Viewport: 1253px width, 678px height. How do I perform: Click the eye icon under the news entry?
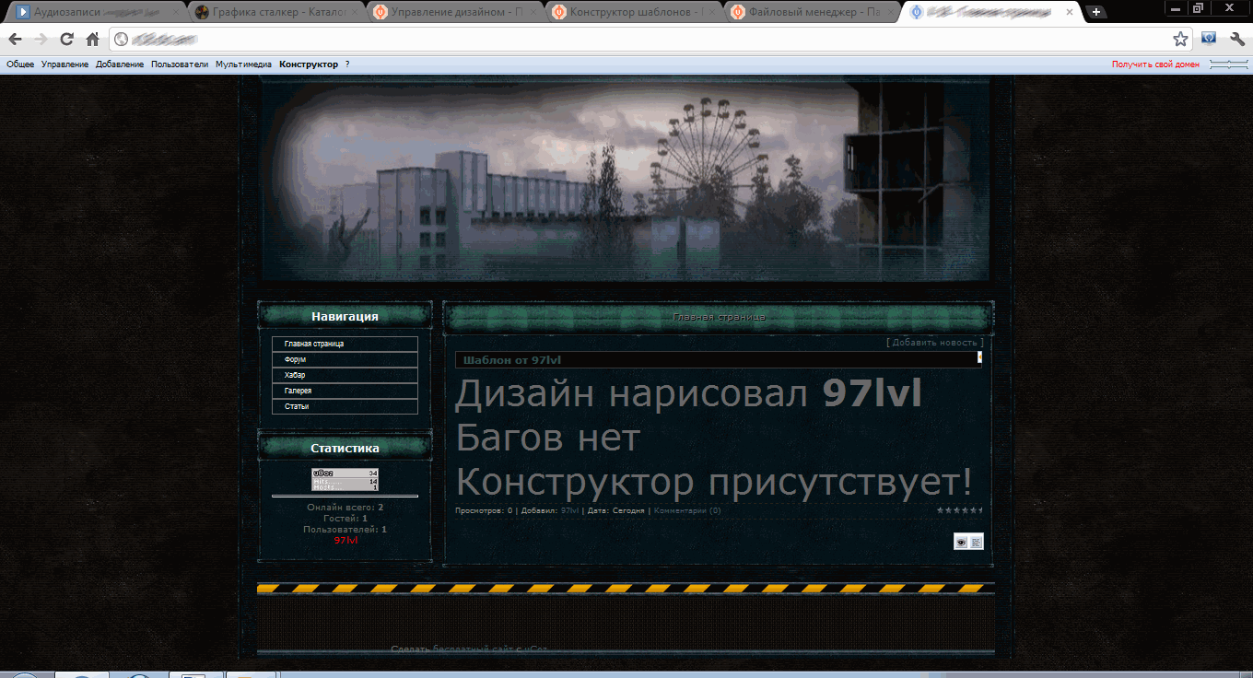click(x=961, y=542)
